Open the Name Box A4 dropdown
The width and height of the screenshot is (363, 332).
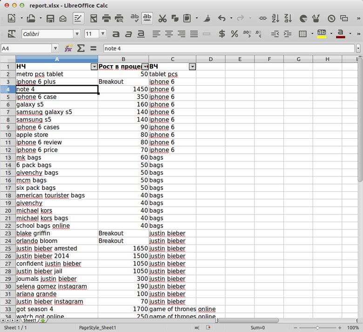pyautogui.click(x=55, y=48)
